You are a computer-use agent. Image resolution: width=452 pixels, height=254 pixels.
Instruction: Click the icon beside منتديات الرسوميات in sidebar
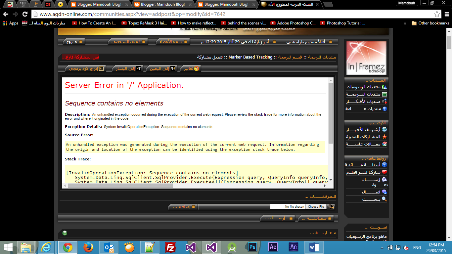(x=384, y=87)
